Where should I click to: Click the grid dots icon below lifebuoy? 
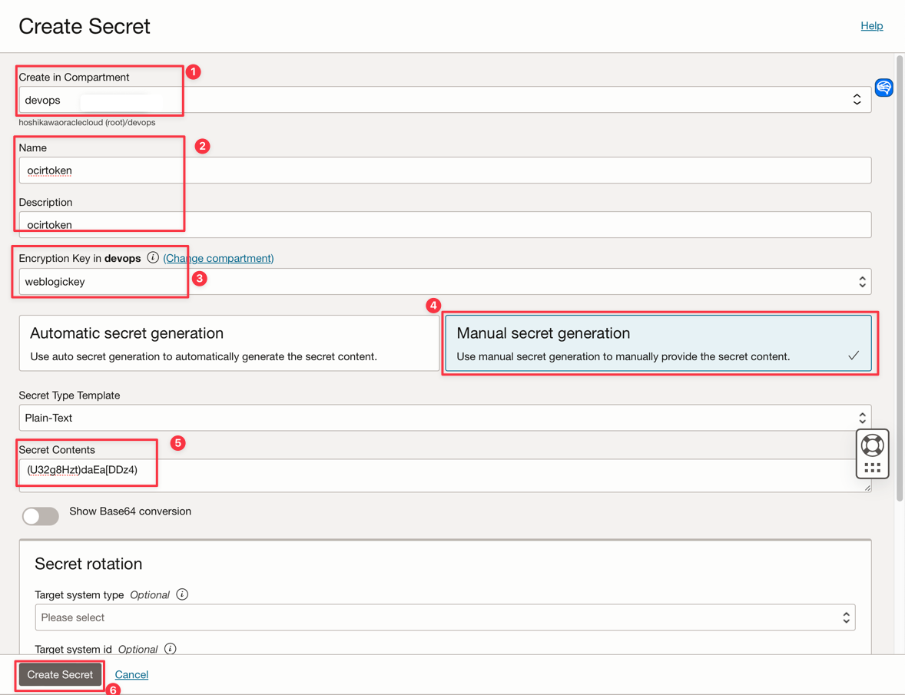tap(872, 468)
